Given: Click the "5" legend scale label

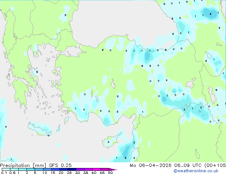Looking at the screenshot, I should click(x=35, y=173).
